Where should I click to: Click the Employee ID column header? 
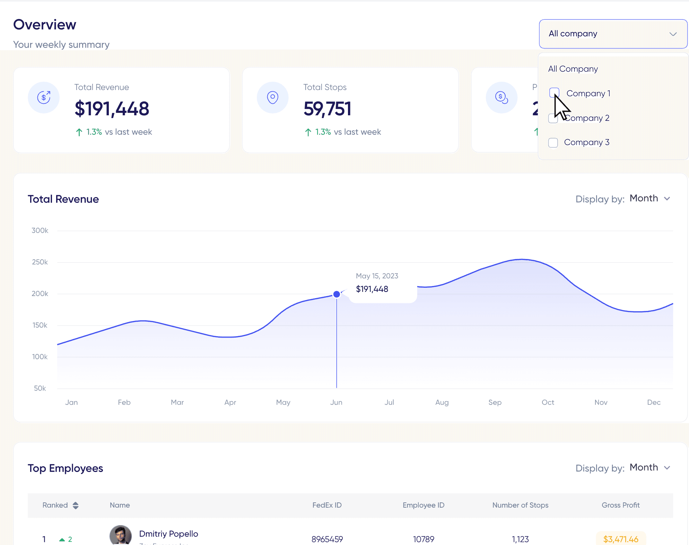point(423,505)
